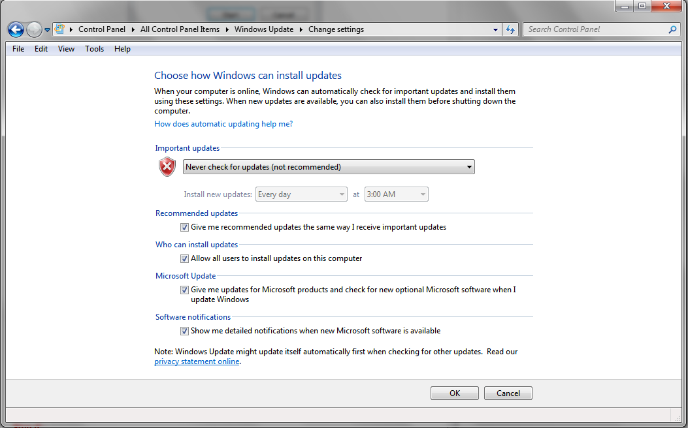Expand the arrow after Control Panel breadcrumb

[133, 29]
